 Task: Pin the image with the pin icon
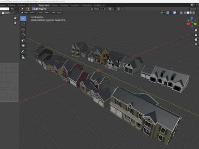tap(13, 13)
